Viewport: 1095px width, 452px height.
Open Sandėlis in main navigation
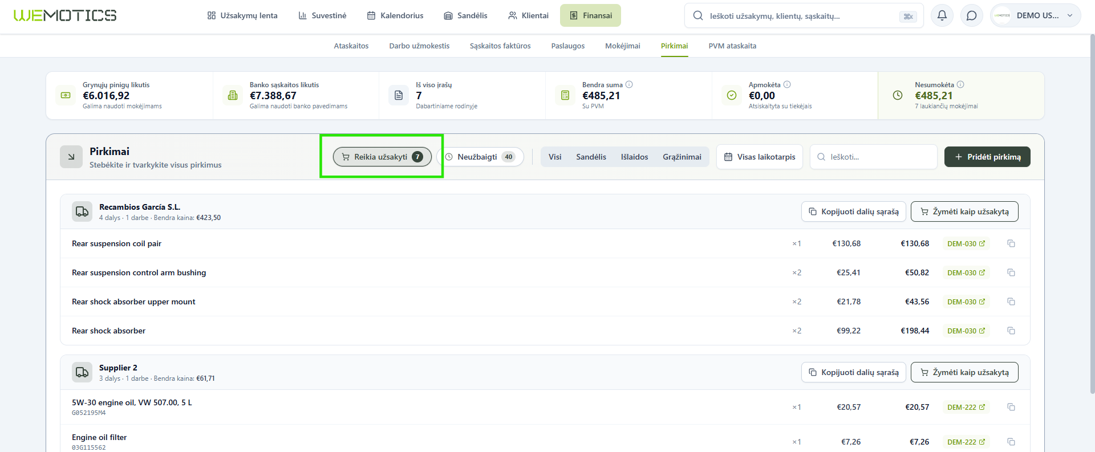(466, 15)
